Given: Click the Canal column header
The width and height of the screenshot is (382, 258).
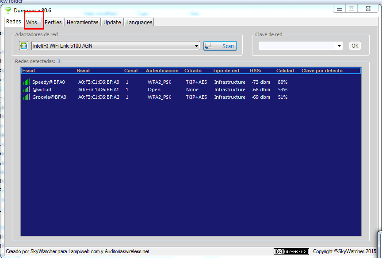Looking at the screenshot, I should pos(131,71).
